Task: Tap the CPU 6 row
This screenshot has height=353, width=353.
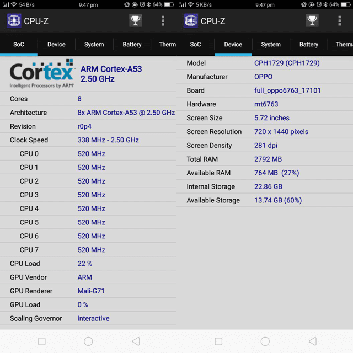Action: [88, 236]
